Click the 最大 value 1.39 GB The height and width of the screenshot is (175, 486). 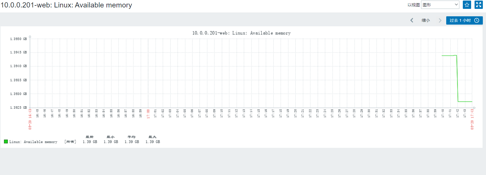(153, 142)
